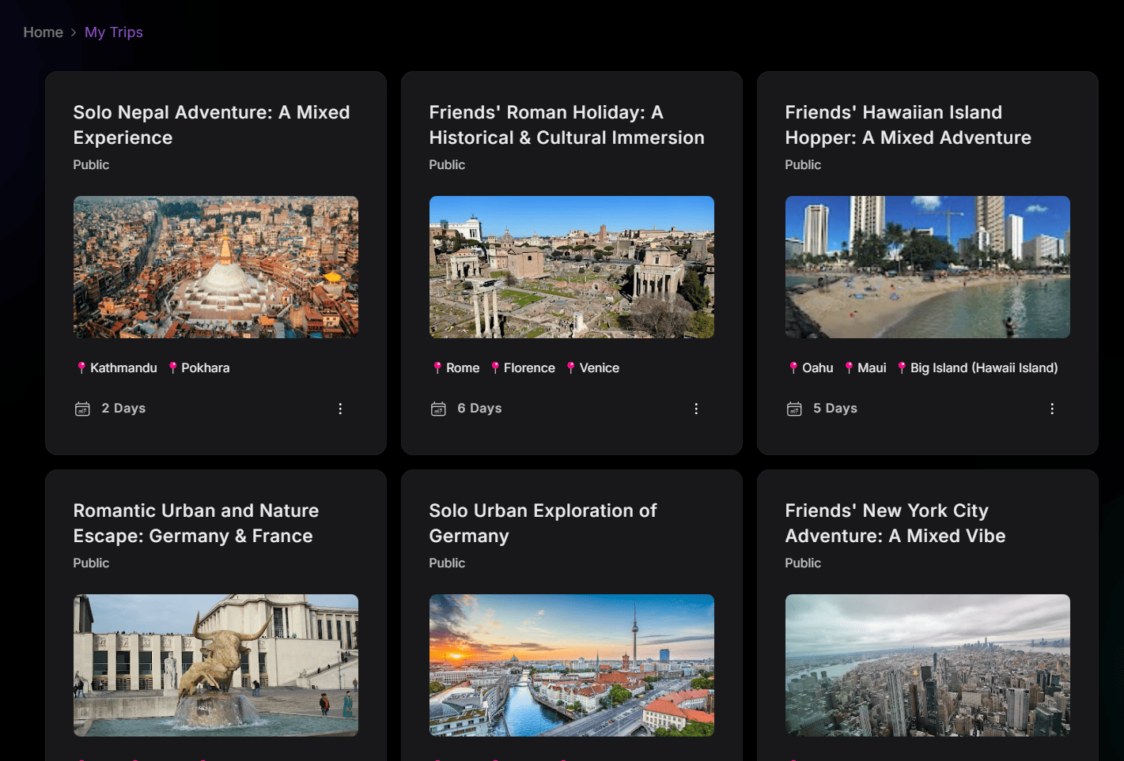1124x761 pixels.
Task: Click the New York aerial skyline photo
Action: pyautogui.click(x=928, y=665)
